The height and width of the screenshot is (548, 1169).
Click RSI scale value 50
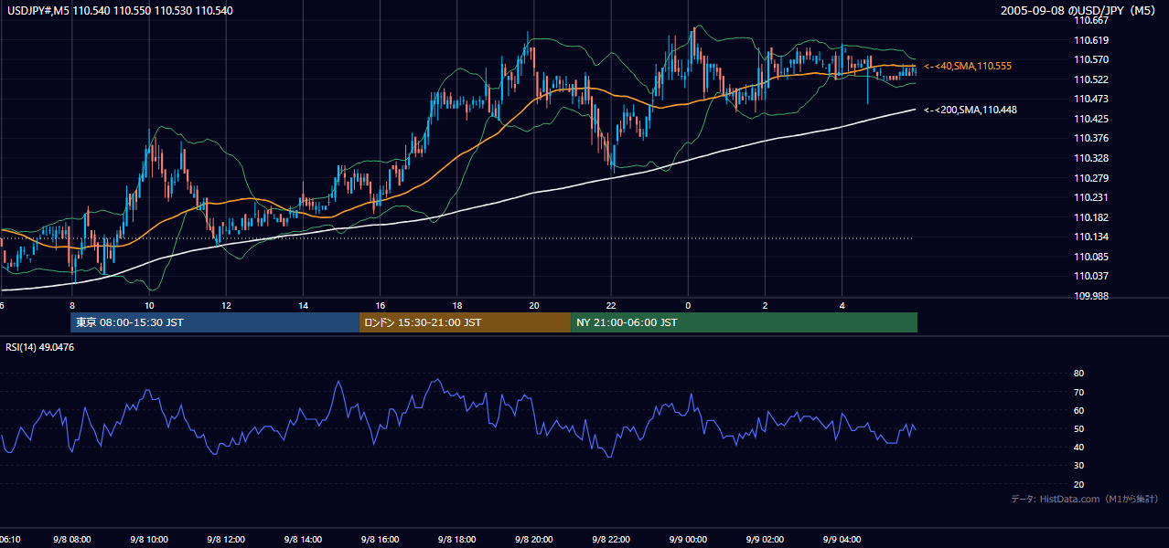[x=1078, y=429]
